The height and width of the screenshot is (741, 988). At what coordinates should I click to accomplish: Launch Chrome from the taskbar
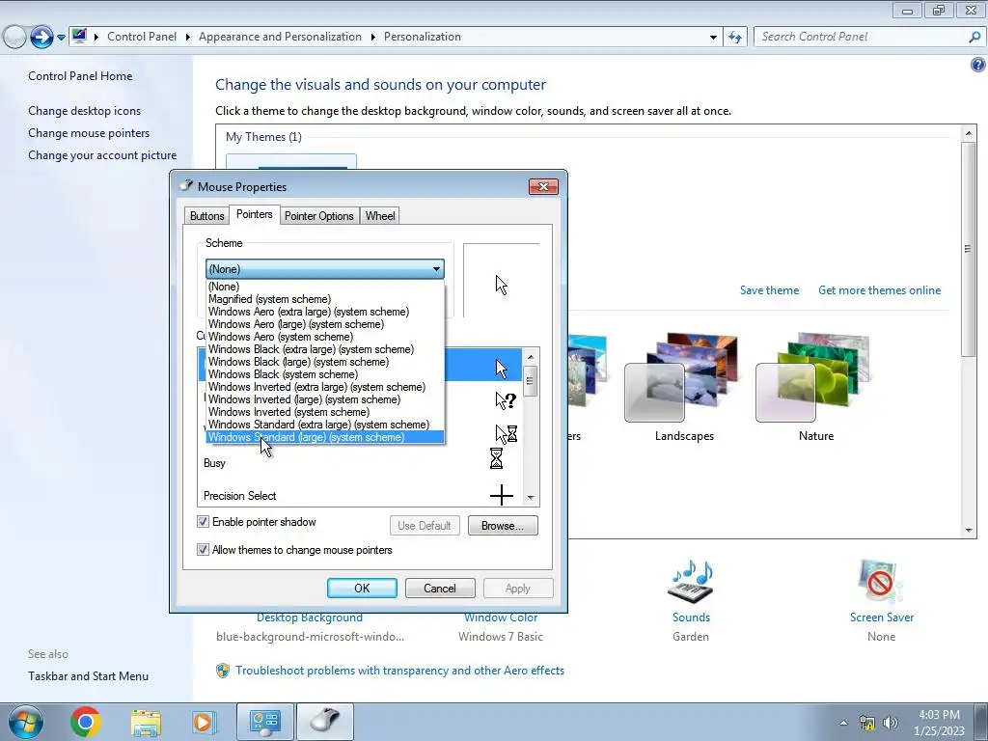pyautogui.click(x=86, y=722)
